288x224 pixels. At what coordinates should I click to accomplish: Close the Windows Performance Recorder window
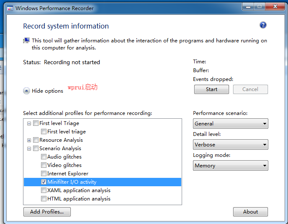[275, 7]
